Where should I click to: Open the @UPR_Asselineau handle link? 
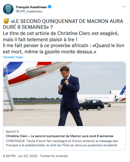(29, 11)
